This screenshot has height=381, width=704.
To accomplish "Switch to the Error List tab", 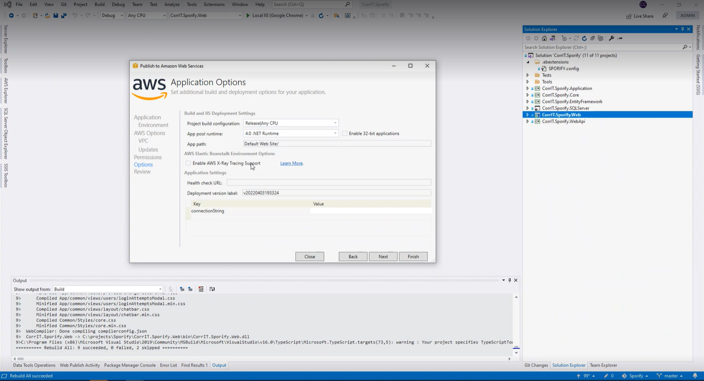I will tap(168, 365).
